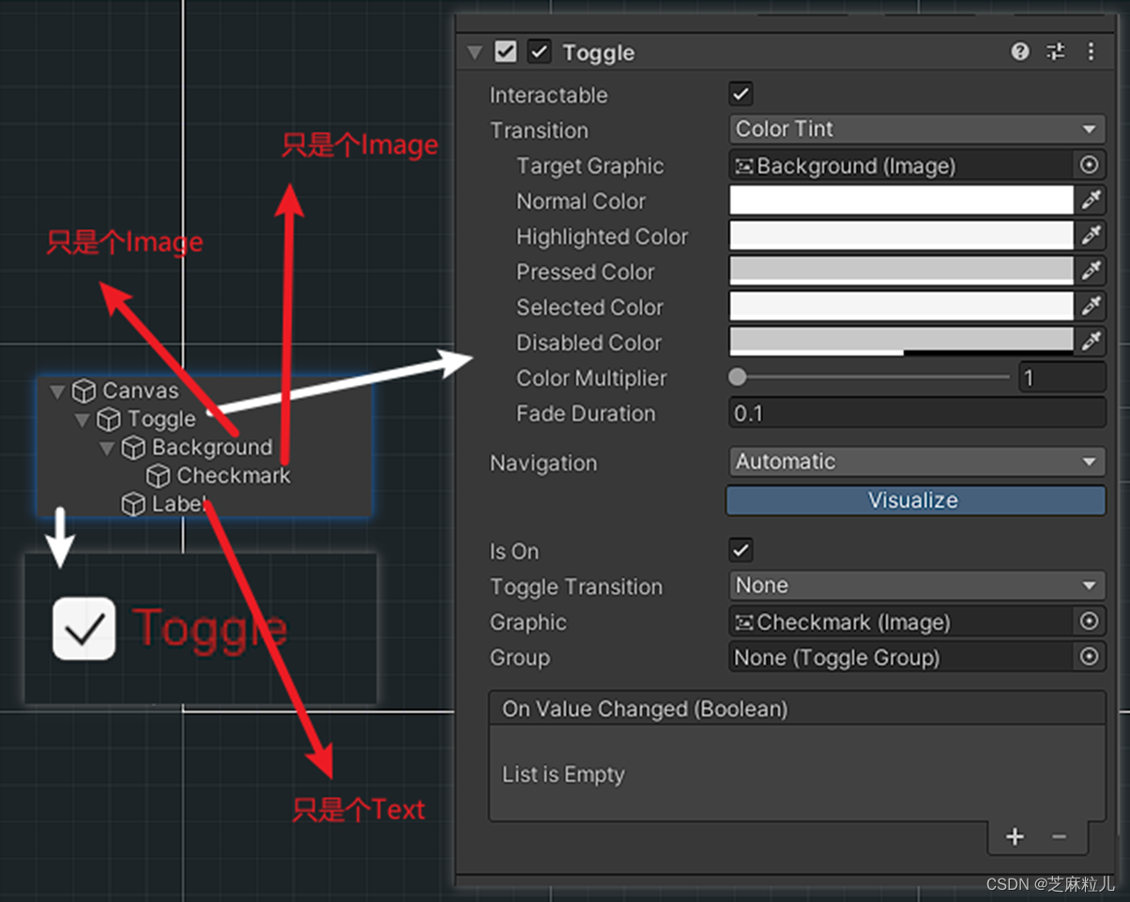
Task: Open the Graphic Checkmark object picker circle
Action: [x=1089, y=621]
